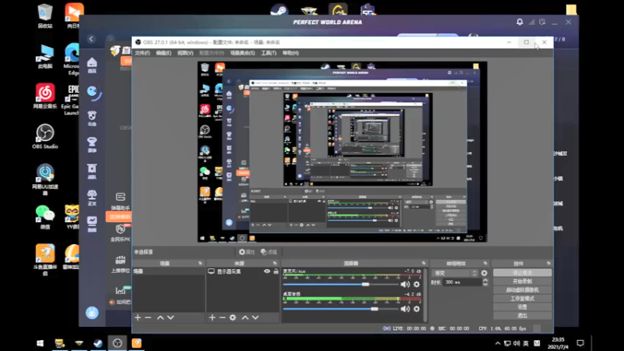
Task: Toggle visibility eye of 显示器采集 source
Action: [x=267, y=271]
